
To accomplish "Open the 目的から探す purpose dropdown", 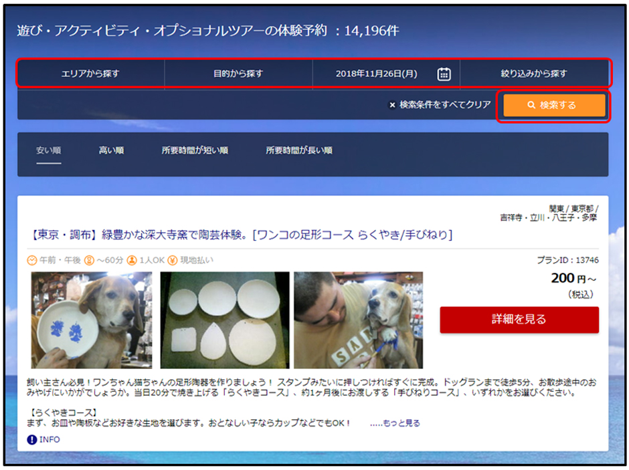I will tap(238, 74).
